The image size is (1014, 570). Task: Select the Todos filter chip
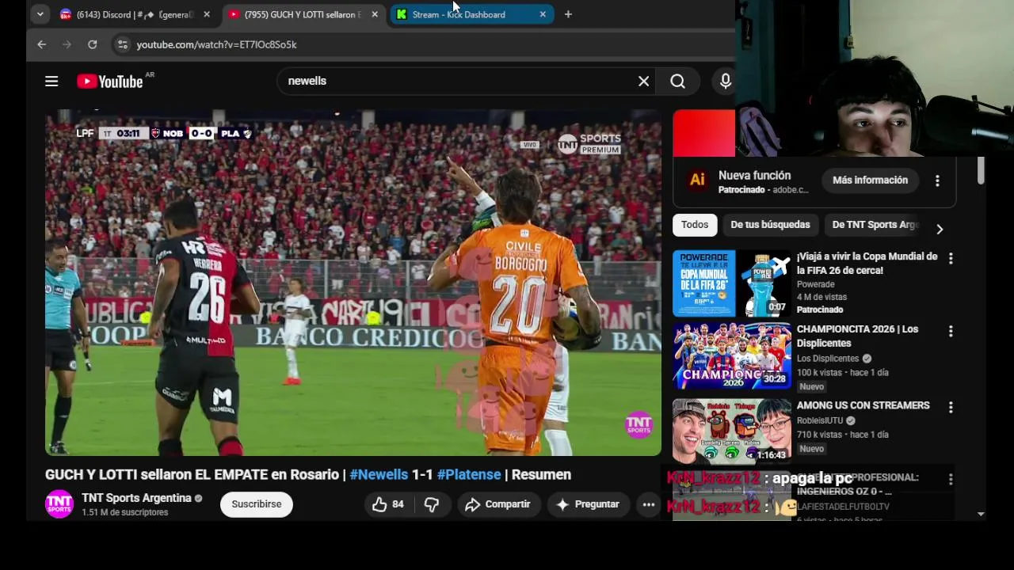695,225
